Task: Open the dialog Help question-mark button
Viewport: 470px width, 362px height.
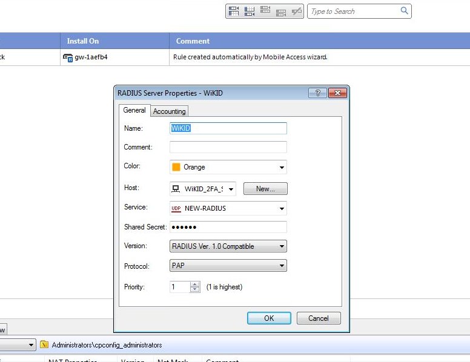Action: pos(317,93)
